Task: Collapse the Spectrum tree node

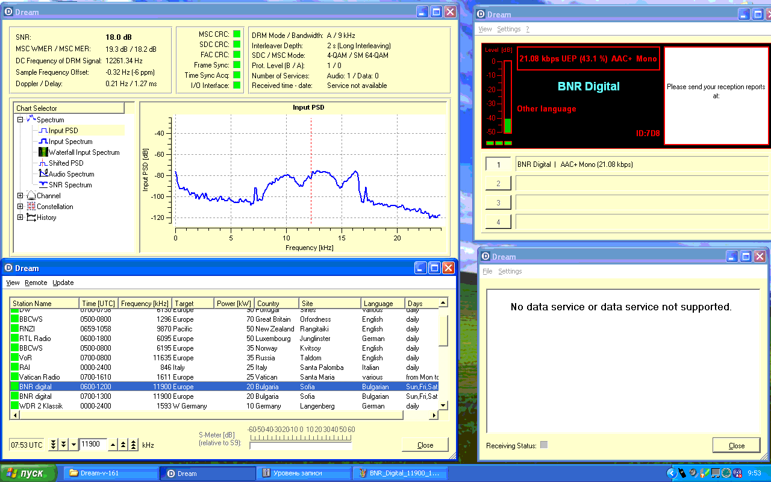Action: pyautogui.click(x=20, y=119)
